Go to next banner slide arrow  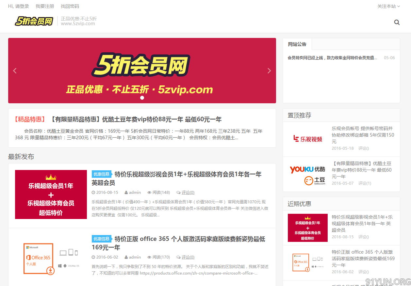269,71
